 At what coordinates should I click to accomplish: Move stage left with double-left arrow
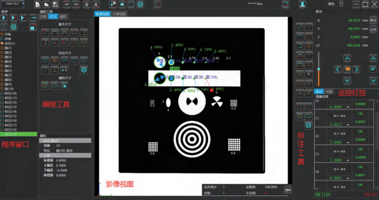pos(338,69)
